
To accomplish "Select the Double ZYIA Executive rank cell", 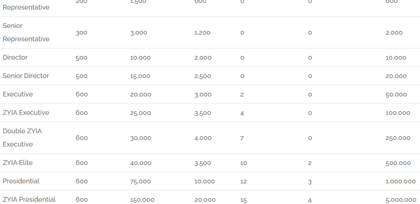I will click(22, 137).
